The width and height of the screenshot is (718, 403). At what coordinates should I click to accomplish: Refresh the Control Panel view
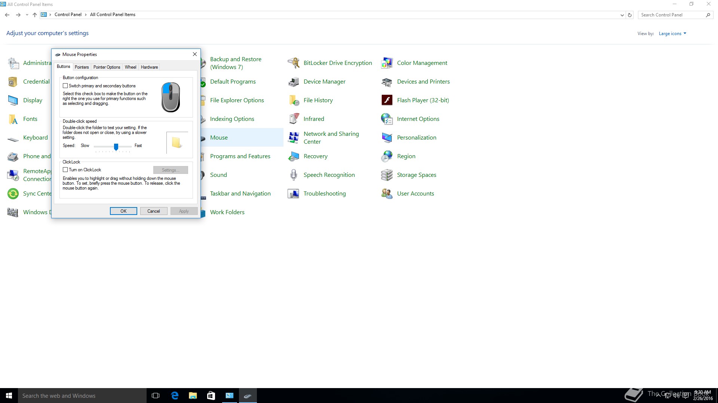pos(630,15)
